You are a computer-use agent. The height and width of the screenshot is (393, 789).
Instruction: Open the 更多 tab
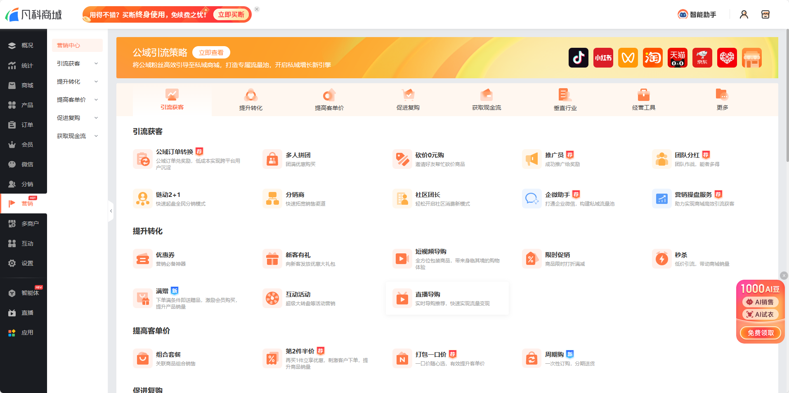(x=722, y=100)
